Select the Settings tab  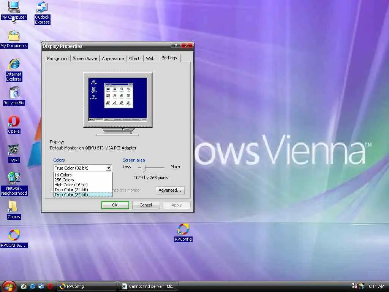click(169, 58)
